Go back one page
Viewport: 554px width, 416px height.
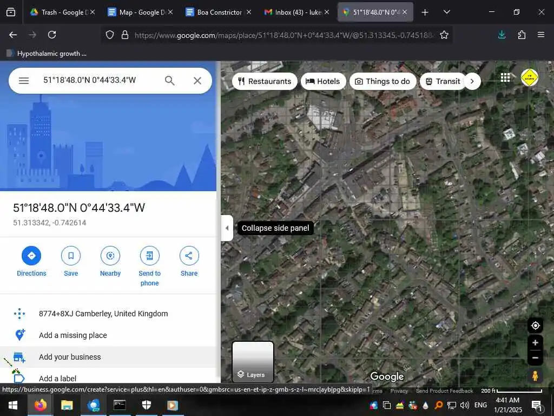click(13, 35)
